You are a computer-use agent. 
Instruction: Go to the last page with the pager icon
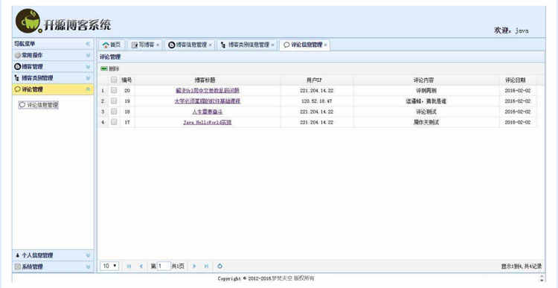[206, 266]
